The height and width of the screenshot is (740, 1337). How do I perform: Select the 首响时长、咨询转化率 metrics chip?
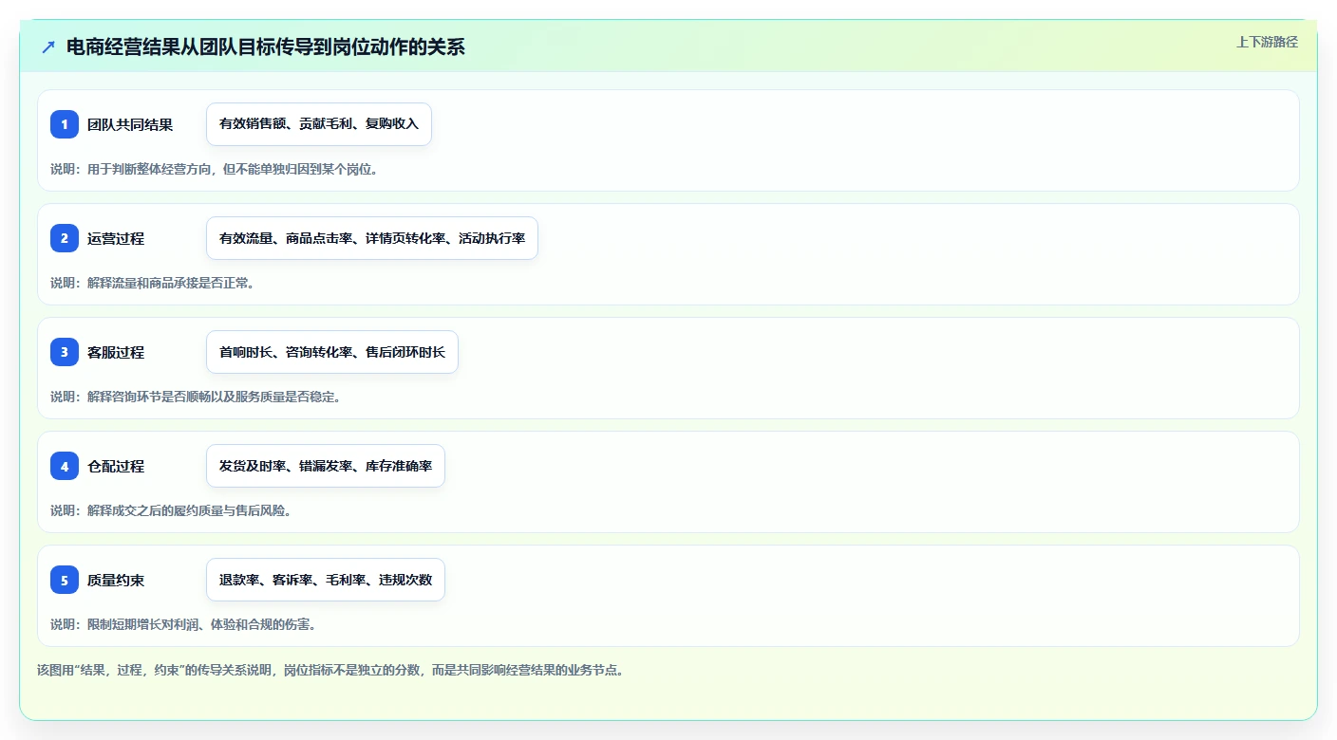[x=332, y=352]
